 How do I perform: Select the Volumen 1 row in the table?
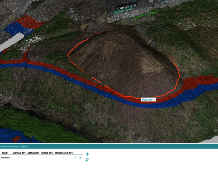point(41,158)
